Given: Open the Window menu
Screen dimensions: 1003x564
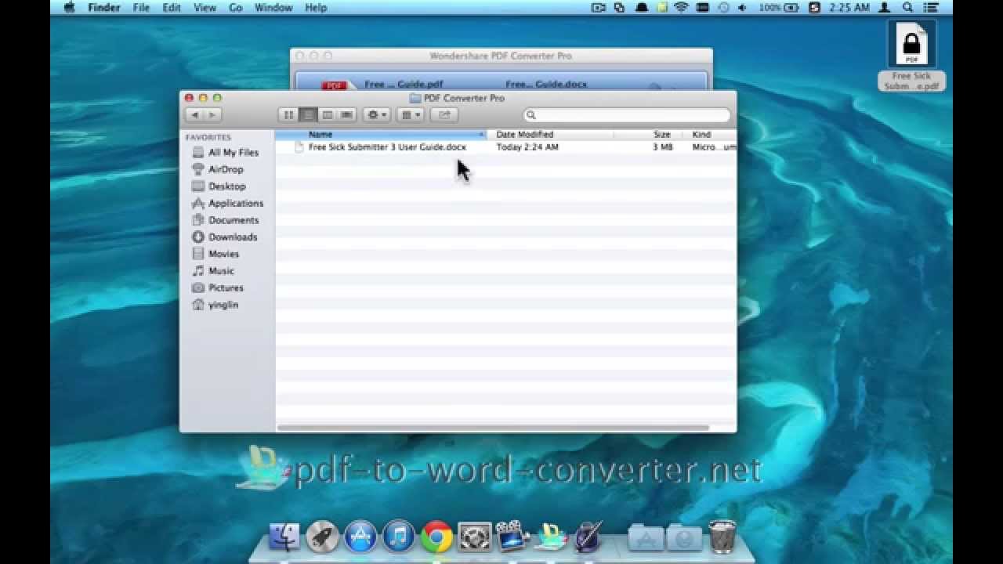Looking at the screenshot, I should 273,8.
